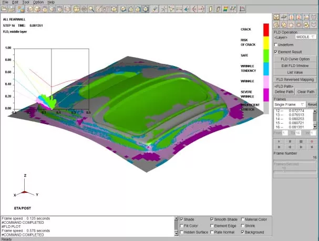
Task: Click the blue arrowhead toolbar icon
Action: click(x=187, y=9)
